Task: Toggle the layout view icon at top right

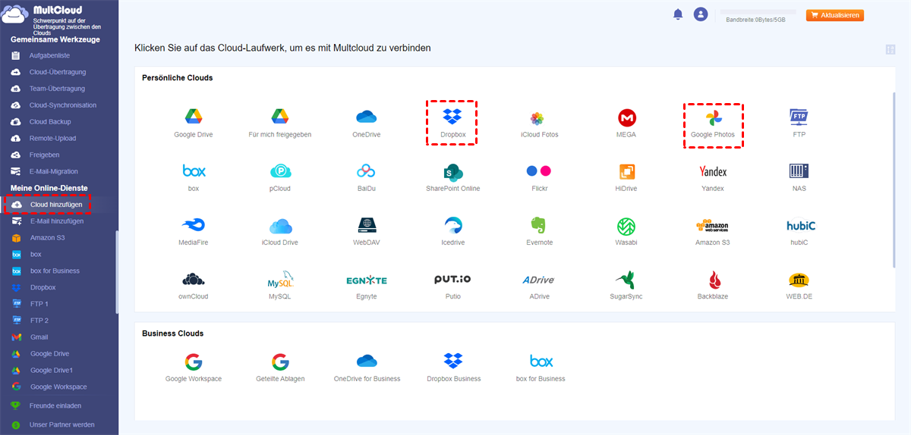Action: tap(891, 50)
